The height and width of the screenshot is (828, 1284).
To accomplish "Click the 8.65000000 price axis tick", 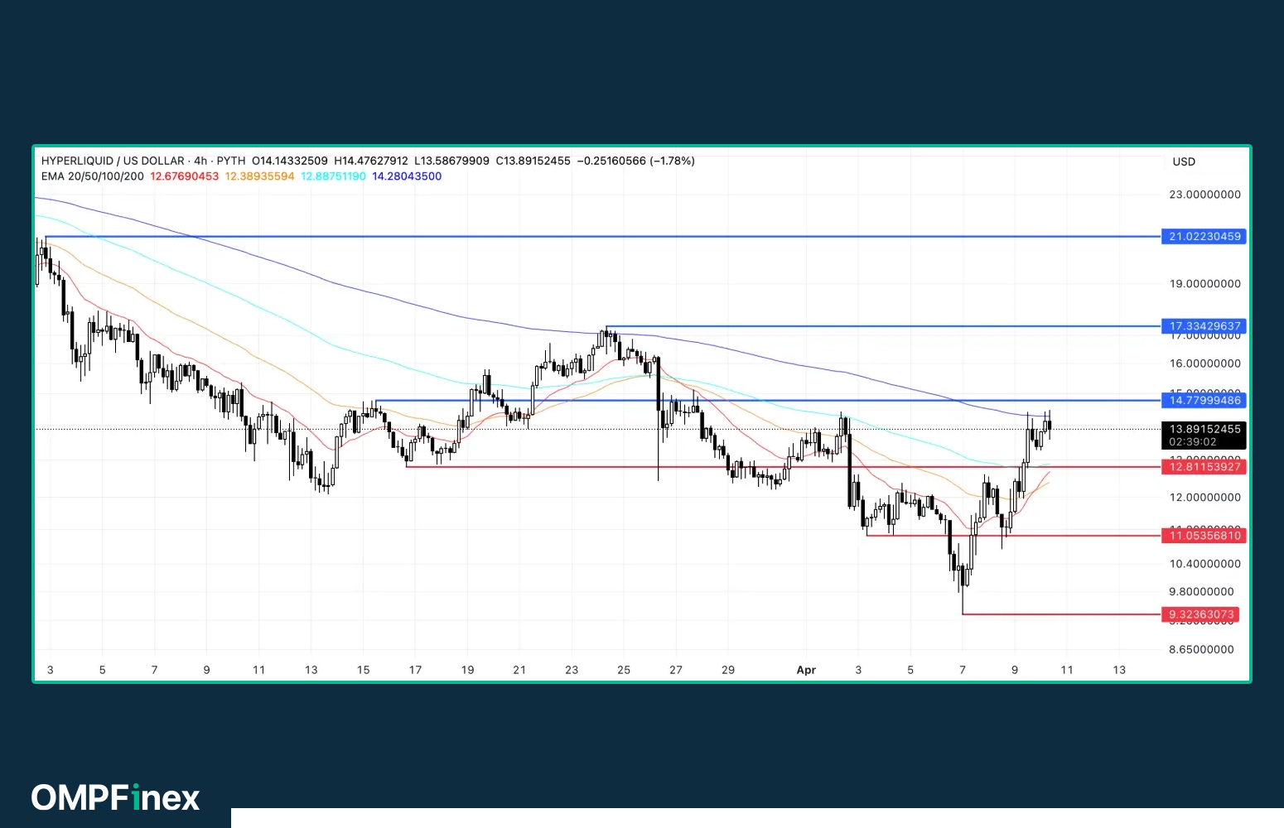I will click(x=1201, y=649).
